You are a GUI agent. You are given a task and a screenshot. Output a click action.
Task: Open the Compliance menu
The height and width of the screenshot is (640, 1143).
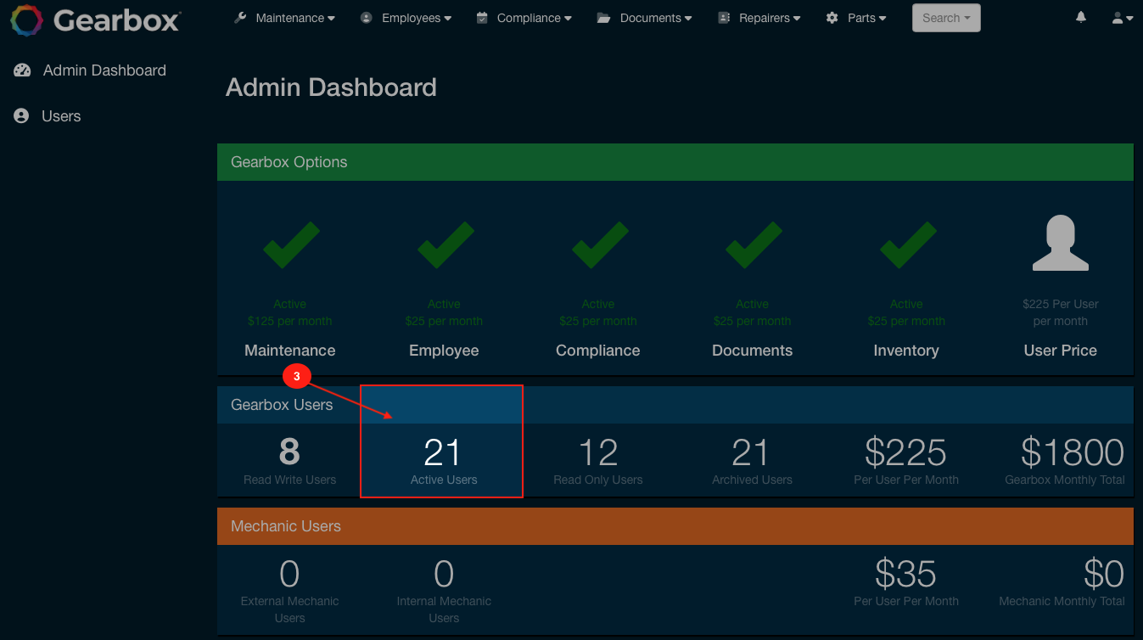pyautogui.click(x=524, y=18)
